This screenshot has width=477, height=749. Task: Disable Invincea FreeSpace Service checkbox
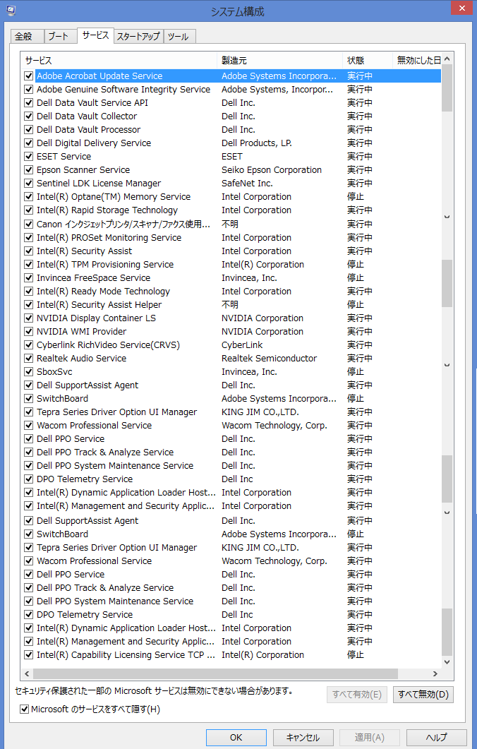29,278
